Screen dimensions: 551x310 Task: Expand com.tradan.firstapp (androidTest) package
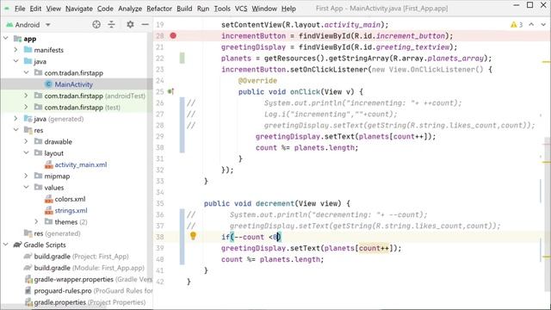27,96
